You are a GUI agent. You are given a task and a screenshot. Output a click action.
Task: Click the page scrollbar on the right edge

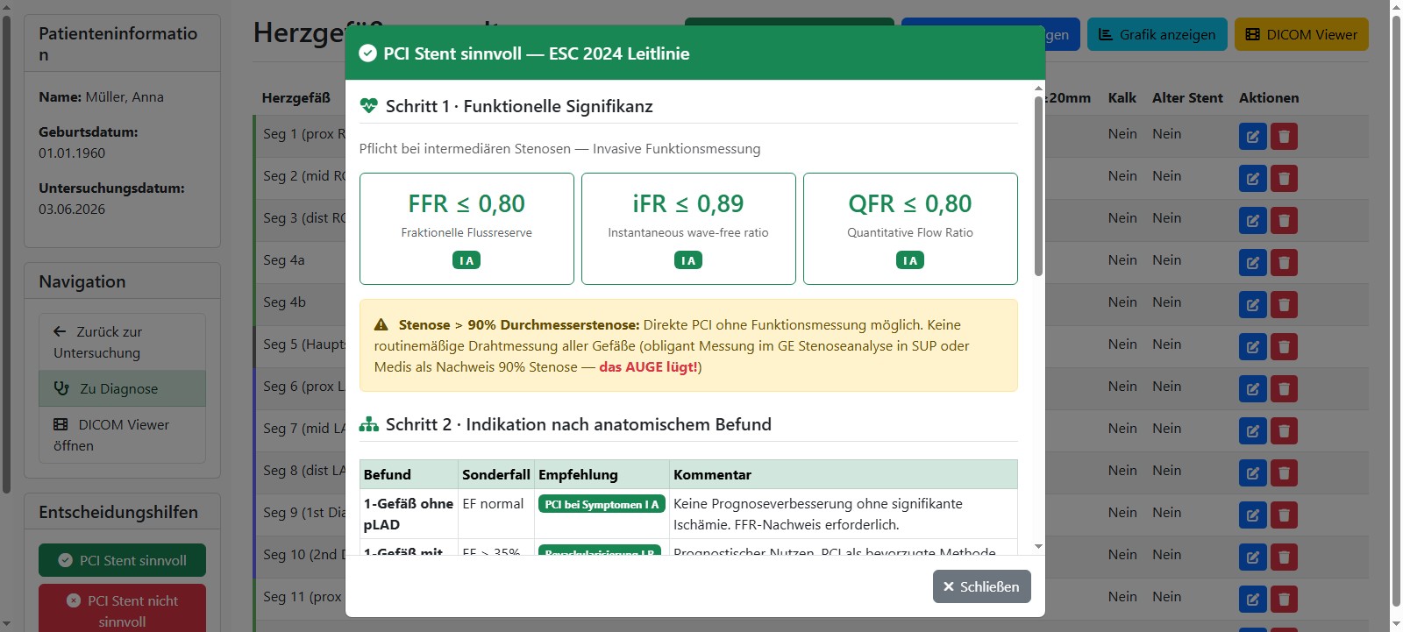tap(1396, 311)
